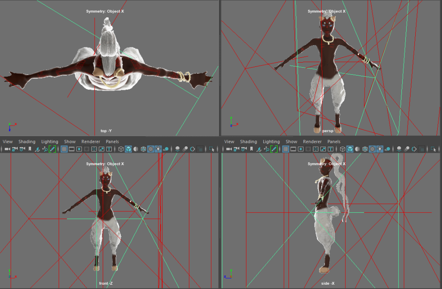Open Renderer menu in front panel

[91, 141]
